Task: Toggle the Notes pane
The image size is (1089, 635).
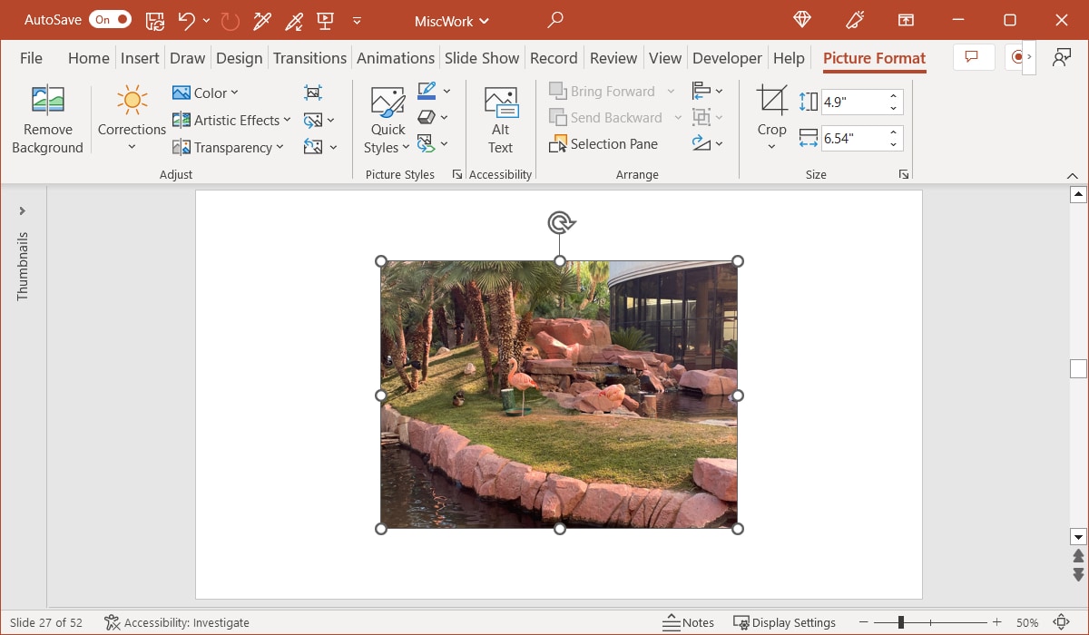Action: (689, 622)
